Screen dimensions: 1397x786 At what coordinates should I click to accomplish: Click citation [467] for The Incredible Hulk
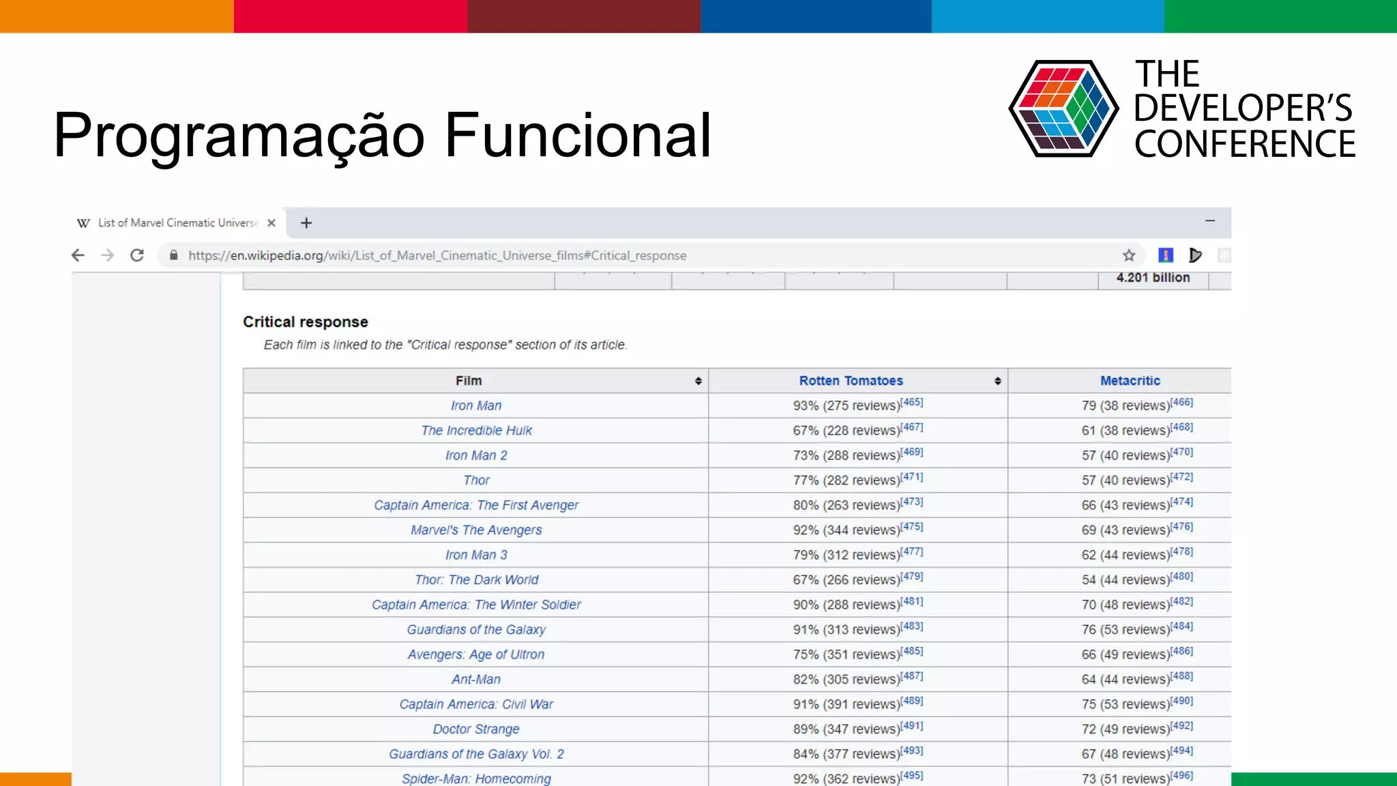point(912,427)
